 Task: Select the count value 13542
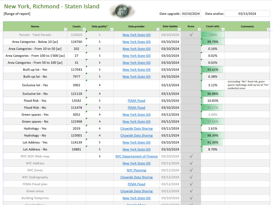76,101
